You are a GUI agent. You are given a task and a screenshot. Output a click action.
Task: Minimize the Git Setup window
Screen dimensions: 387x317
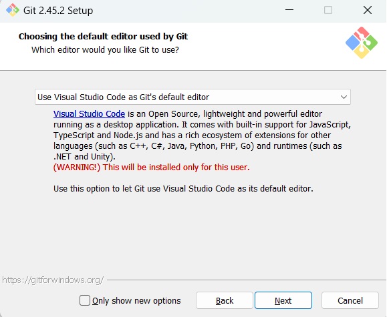289,10
